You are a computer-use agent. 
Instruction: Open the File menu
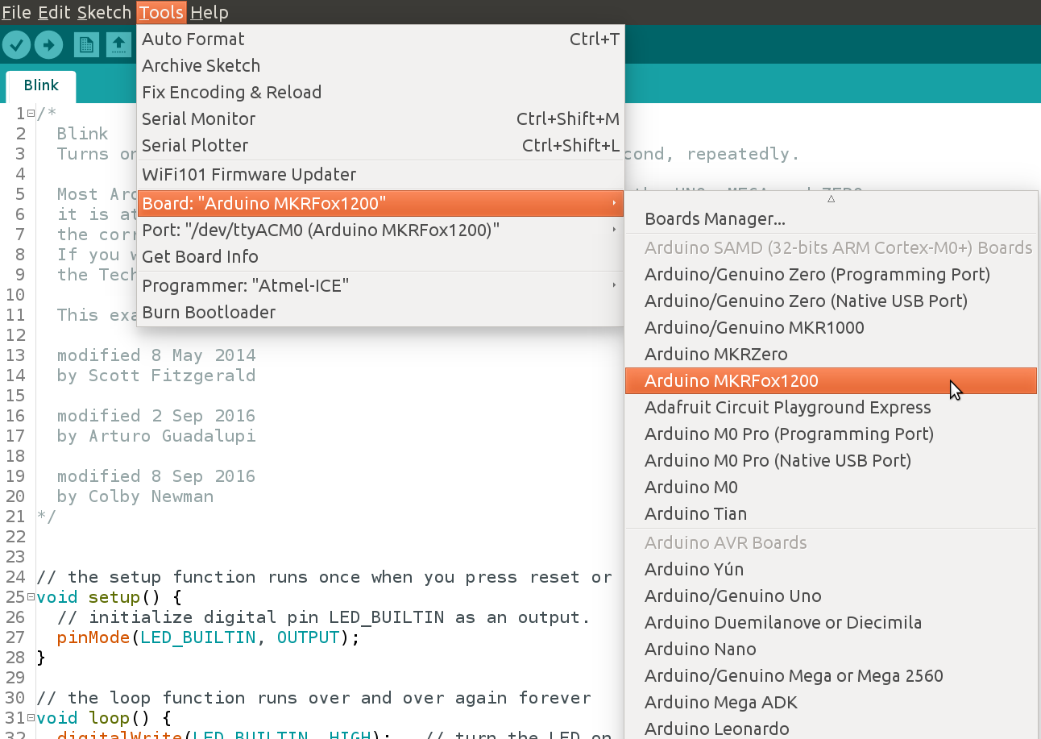click(16, 12)
